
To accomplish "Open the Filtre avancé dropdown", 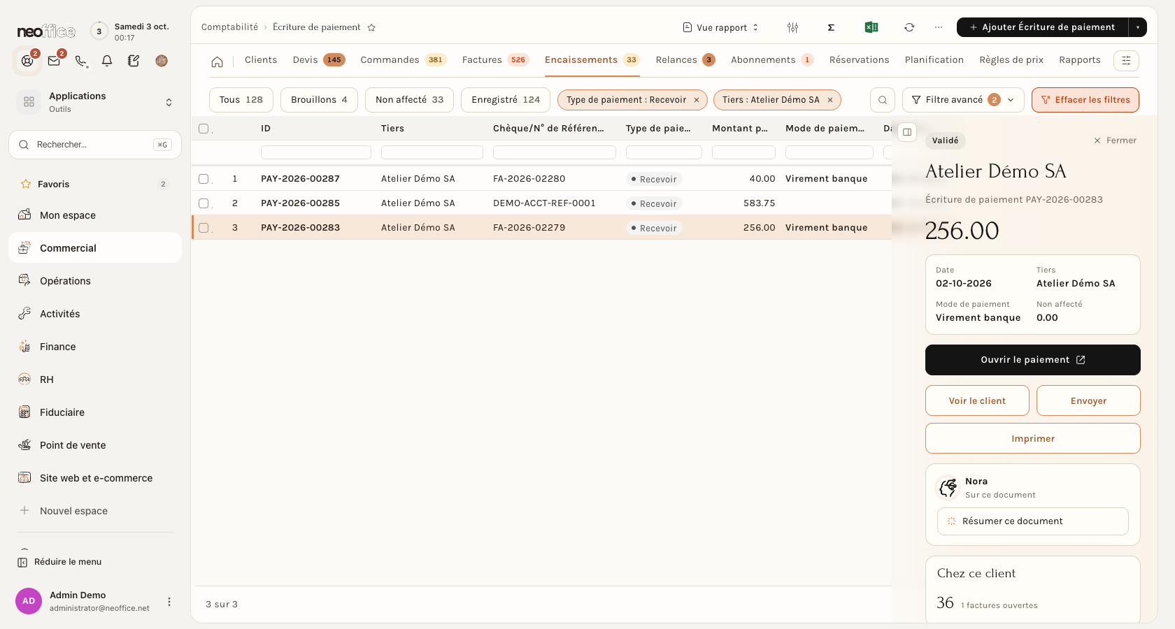I will click(963, 100).
